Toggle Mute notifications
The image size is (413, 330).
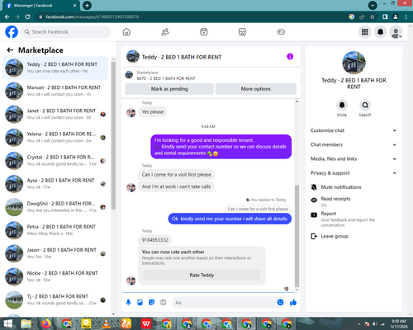point(341,187)
